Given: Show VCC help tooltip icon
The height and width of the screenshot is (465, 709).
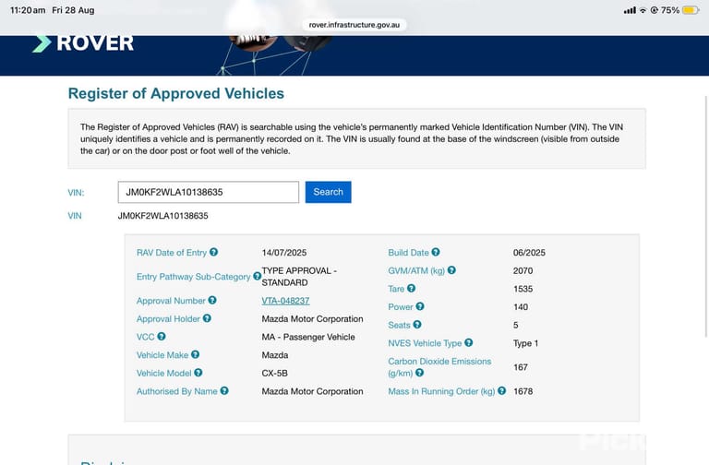Looking at the screenshot, I should click(x=162, y=336).
